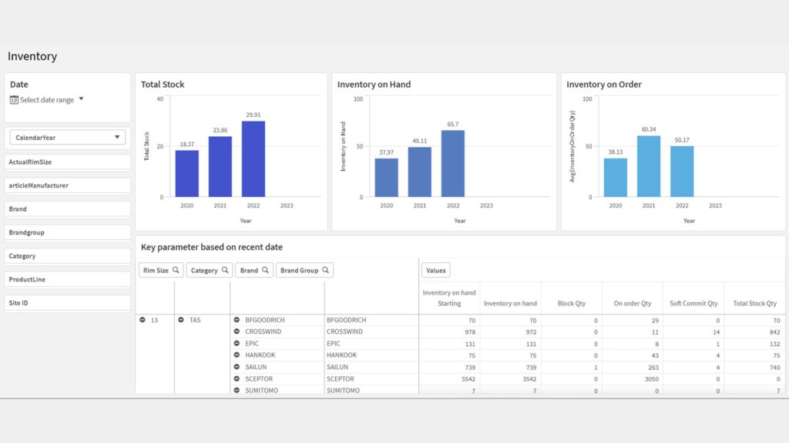
Task: Select the Site ID filter
Action: pos(67,303)
